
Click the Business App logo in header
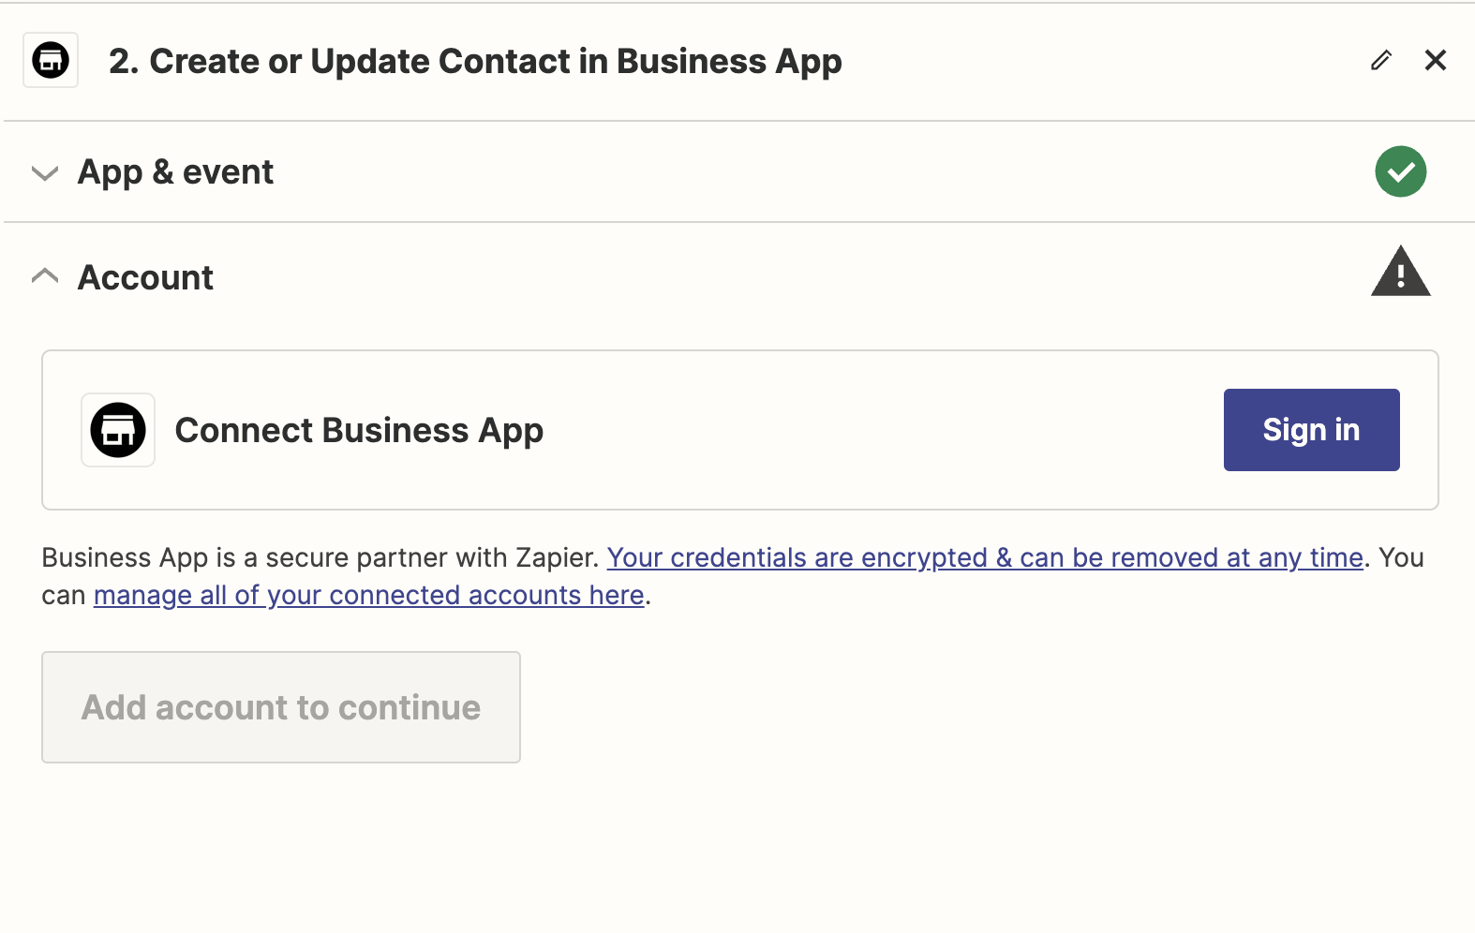pos(51,61)
